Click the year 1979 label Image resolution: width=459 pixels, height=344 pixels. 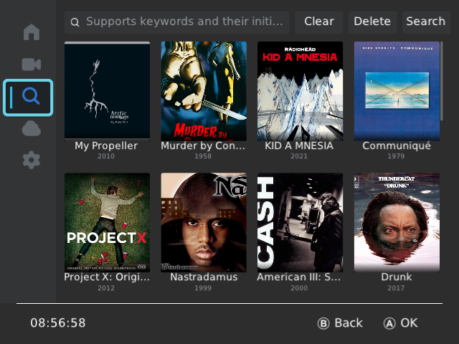(396, 156)
